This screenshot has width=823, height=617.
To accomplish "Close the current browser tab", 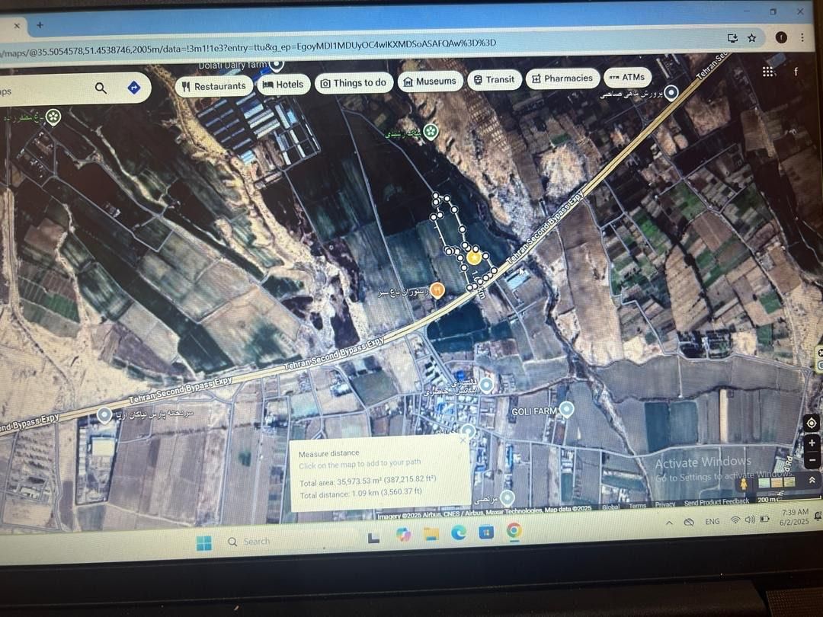I will (17, 25).
